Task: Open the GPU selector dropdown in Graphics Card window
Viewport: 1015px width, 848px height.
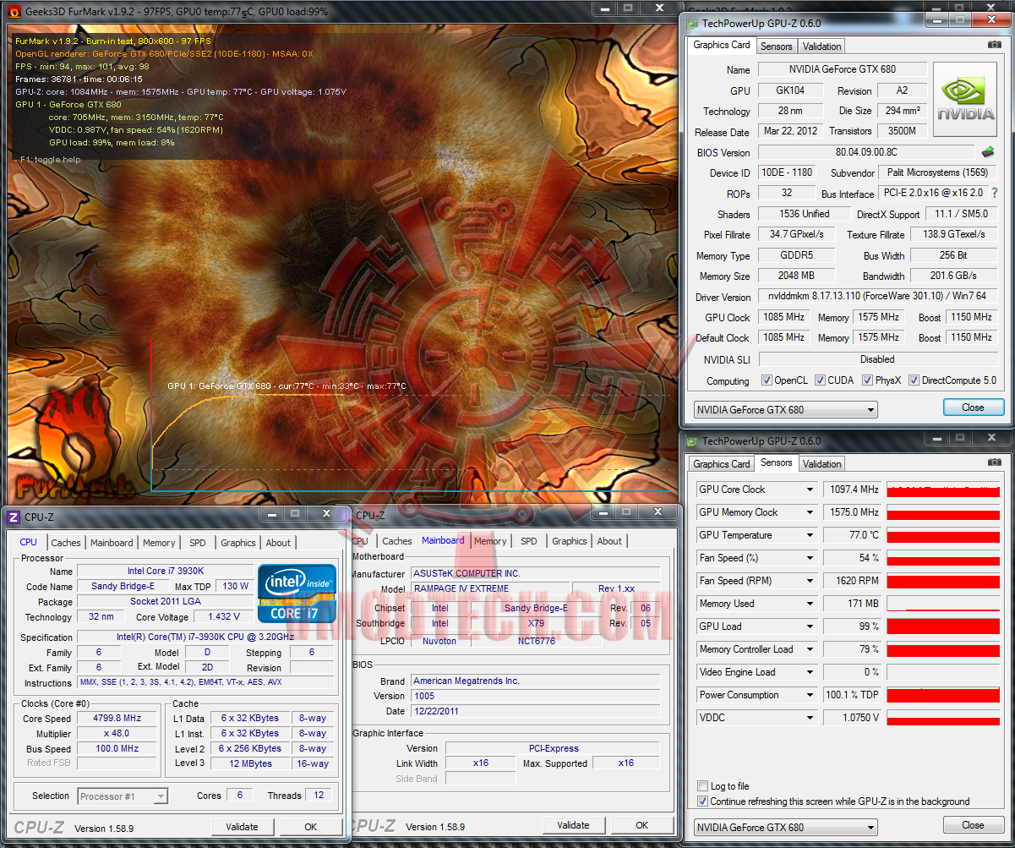Action: pos(785,410)
